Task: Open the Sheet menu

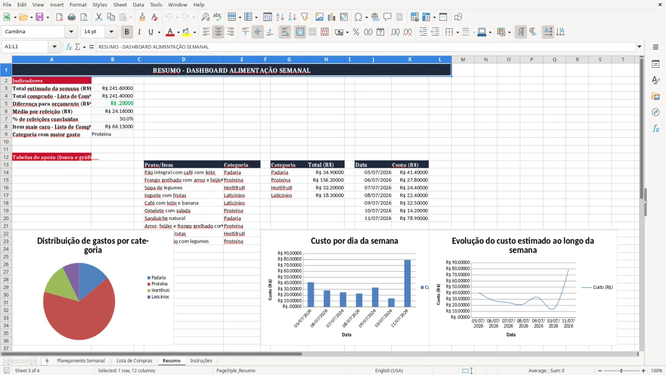Action: click(120, 4)
